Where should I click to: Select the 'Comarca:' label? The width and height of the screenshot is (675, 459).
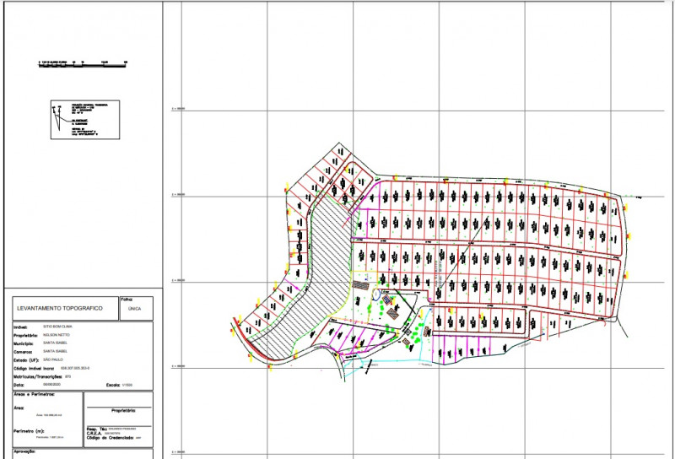click(23, 352)
